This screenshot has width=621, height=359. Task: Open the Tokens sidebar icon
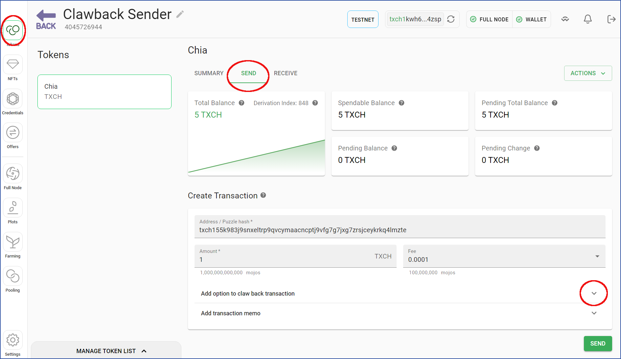coord(13,30)
